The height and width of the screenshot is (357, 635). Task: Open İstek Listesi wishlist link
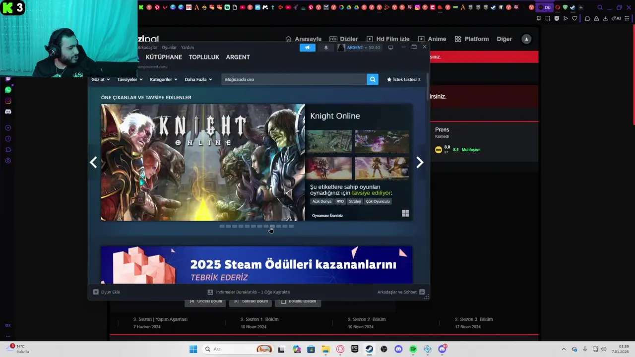pos(403,79)
